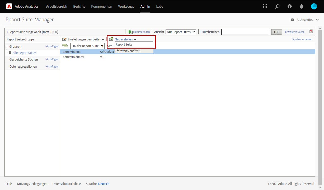The width and height of the screenshot is (324, 190).
Task: Open the Admin menu
Action: [145, 6]
